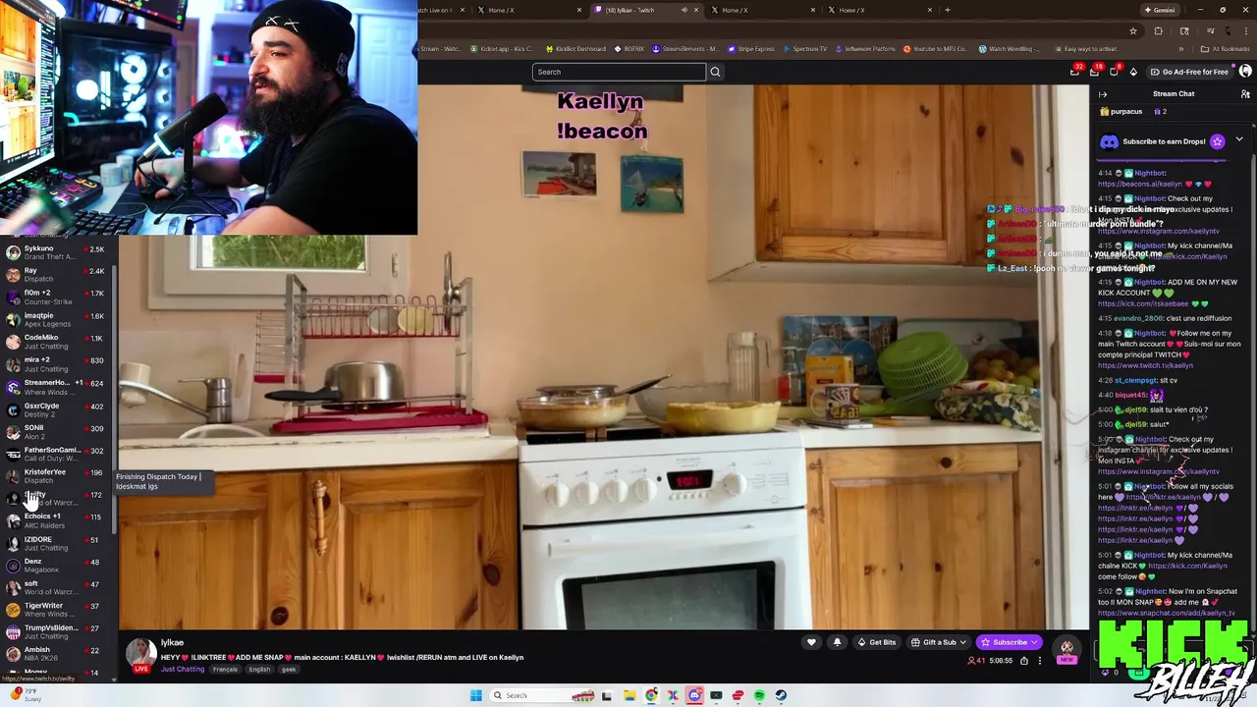Open File Explorer from the taskbar
This screenshot has width=1257, height=707.
coord(629,695)
